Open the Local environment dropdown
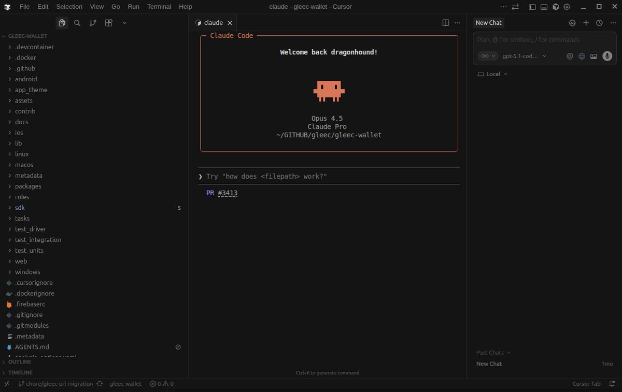 (492, 74)
